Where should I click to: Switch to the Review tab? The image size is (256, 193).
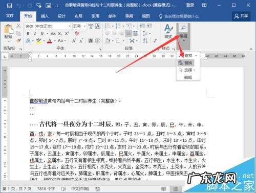[x=129, y=16]
